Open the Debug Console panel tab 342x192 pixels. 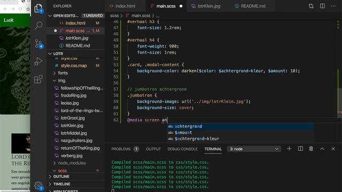pos(183,149)
